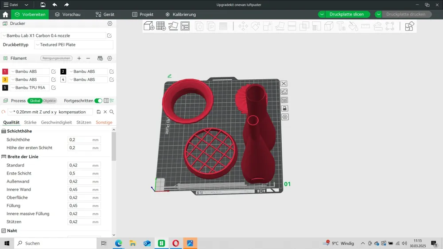Click the search icon for process settings
This screenshot has height=249, width=443.
tap(112, 112)
